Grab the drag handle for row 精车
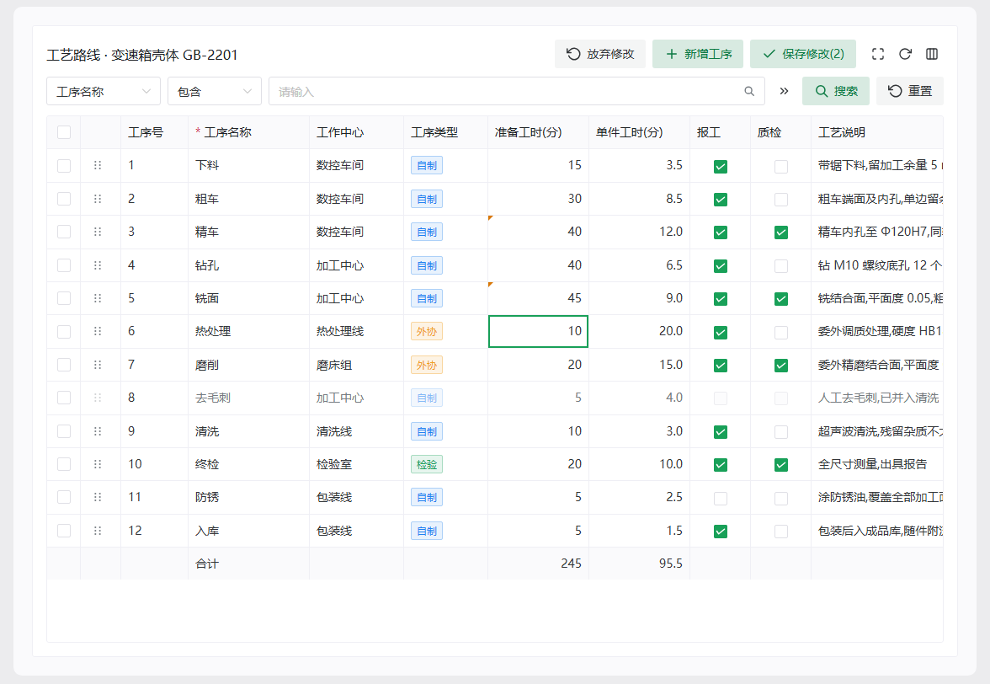Viewport: 990px width, 684px height. coord(98,232)
